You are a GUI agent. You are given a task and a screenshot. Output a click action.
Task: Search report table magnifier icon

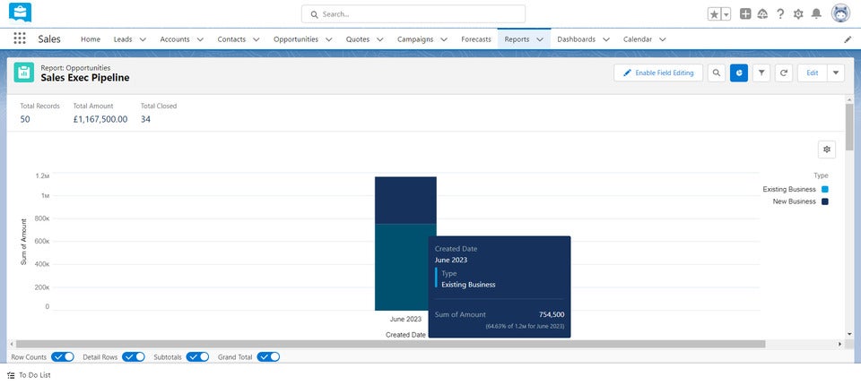tap(716, 73)
